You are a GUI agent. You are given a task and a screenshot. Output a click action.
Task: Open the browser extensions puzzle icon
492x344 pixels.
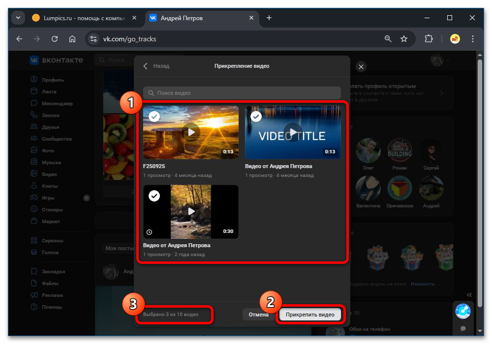click(429, 39)
